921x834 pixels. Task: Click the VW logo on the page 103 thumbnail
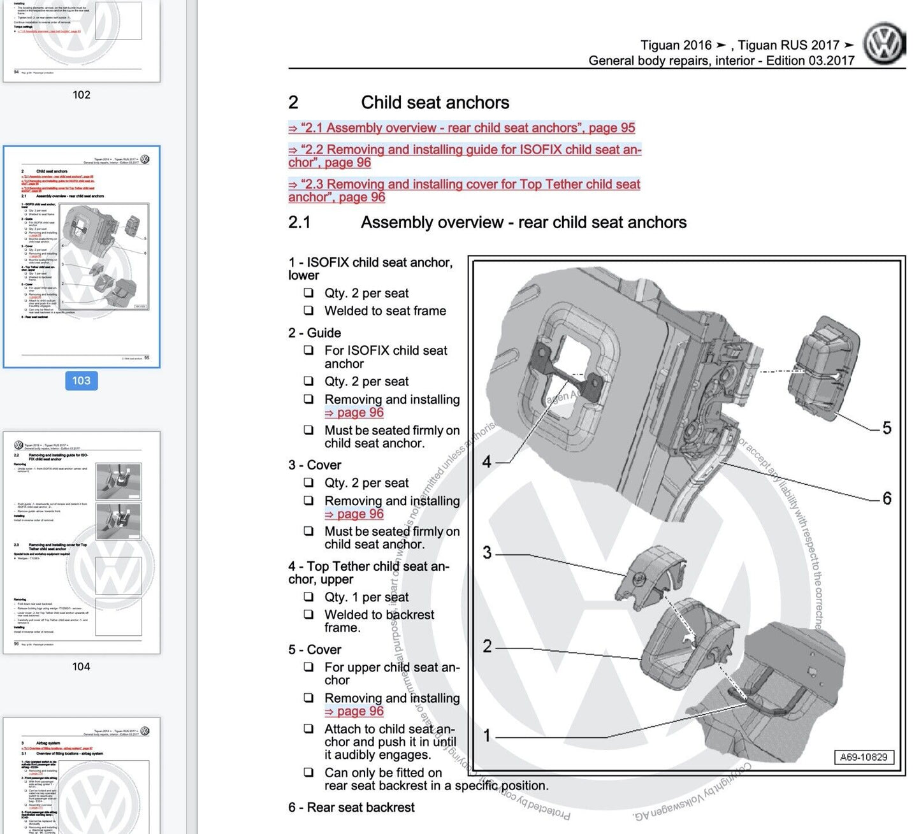pos(145,159)
